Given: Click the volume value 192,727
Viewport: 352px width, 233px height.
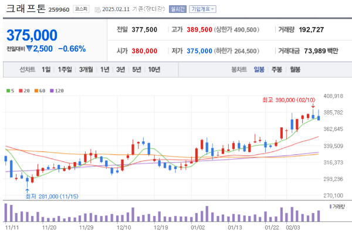Looking at the screenshot, I should tap(312, 30).
